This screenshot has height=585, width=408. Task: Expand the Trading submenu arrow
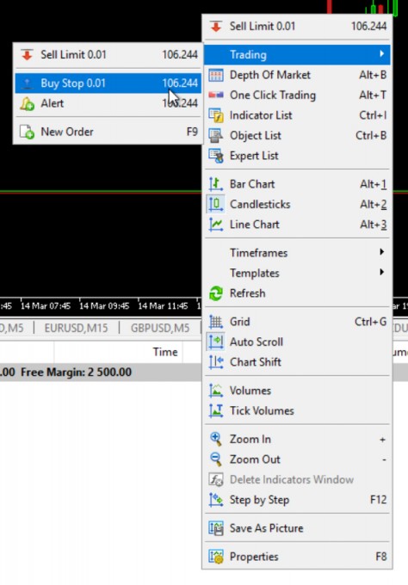coord(381,53)
